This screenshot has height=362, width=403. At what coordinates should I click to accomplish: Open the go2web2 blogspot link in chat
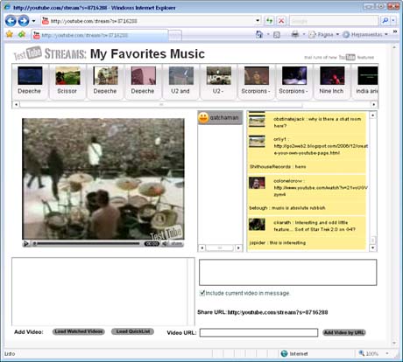(x=321, y=150)
